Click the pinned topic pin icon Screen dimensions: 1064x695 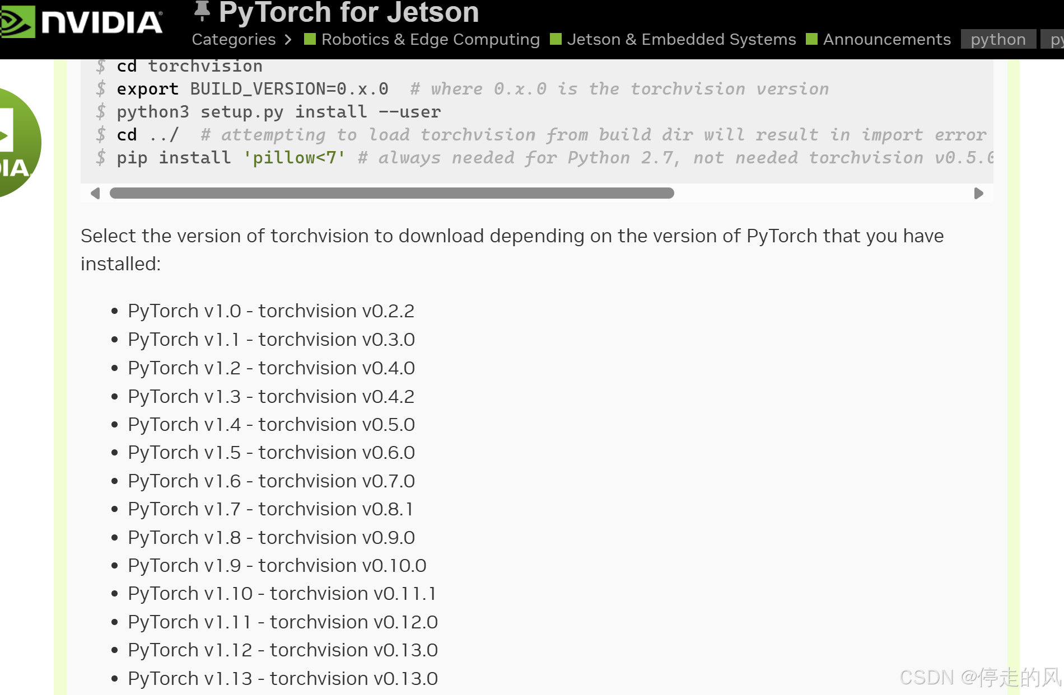click(x=202, y=12)
